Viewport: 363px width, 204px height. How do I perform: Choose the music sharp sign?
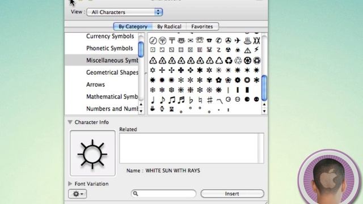(209, 100)
